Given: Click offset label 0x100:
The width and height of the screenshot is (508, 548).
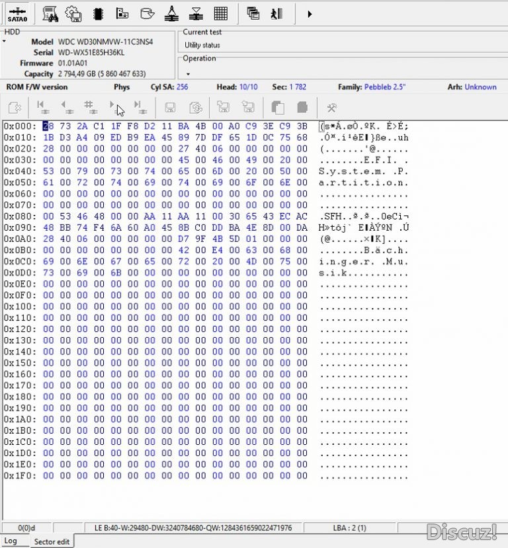Looking at the screenshot, I should click(20, 307).
